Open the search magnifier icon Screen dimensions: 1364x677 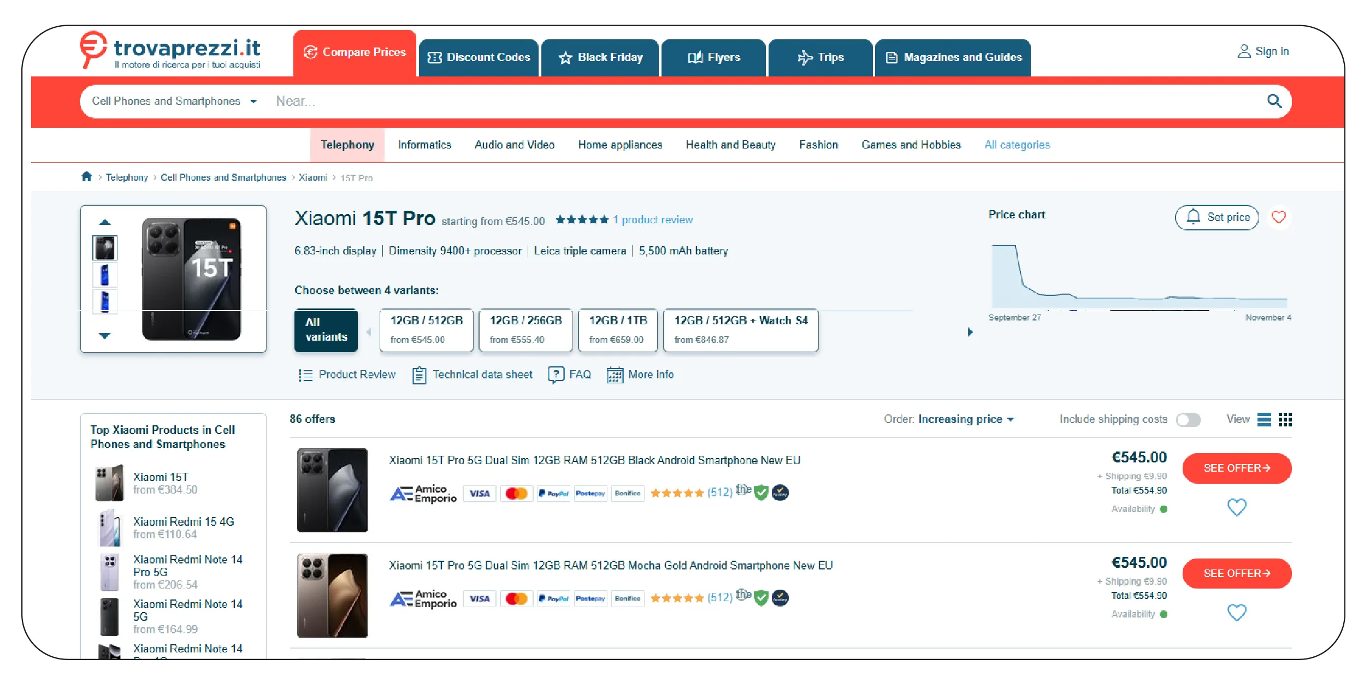tap(1274, 101)
